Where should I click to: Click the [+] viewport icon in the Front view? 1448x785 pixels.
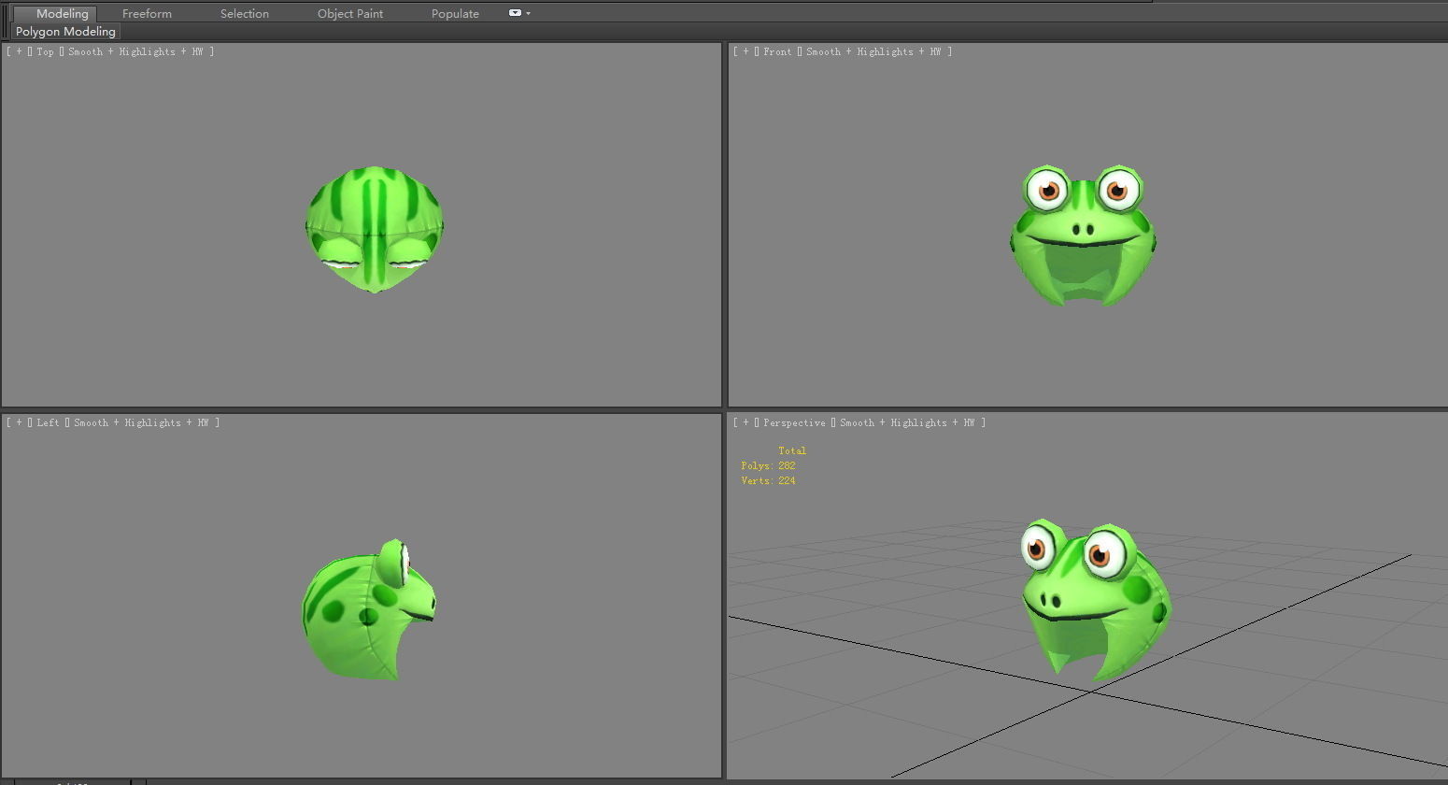(x=745, y=51)
